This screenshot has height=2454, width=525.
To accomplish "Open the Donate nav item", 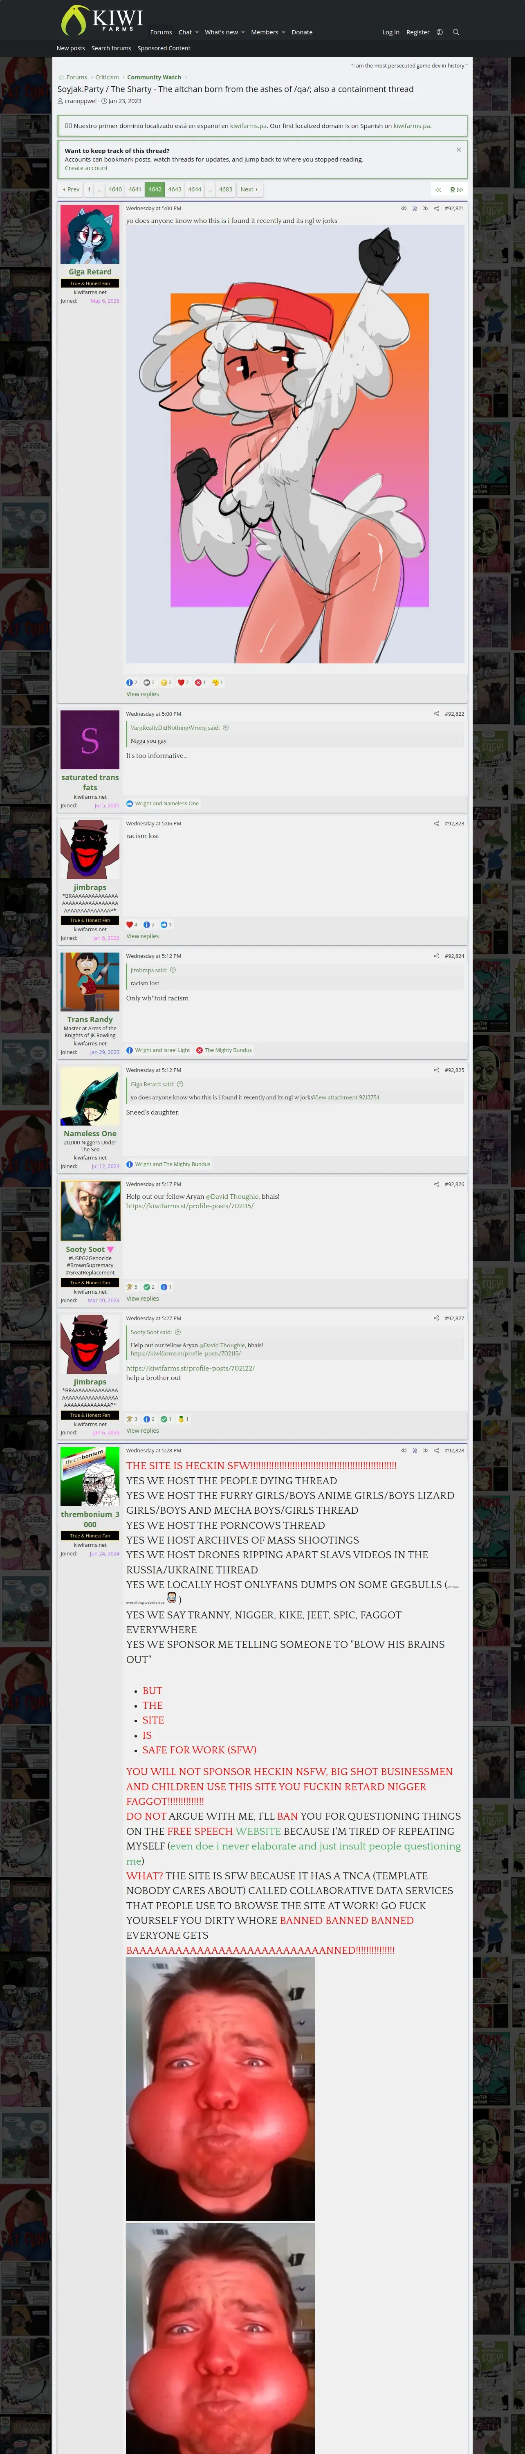I will point(302,32).
